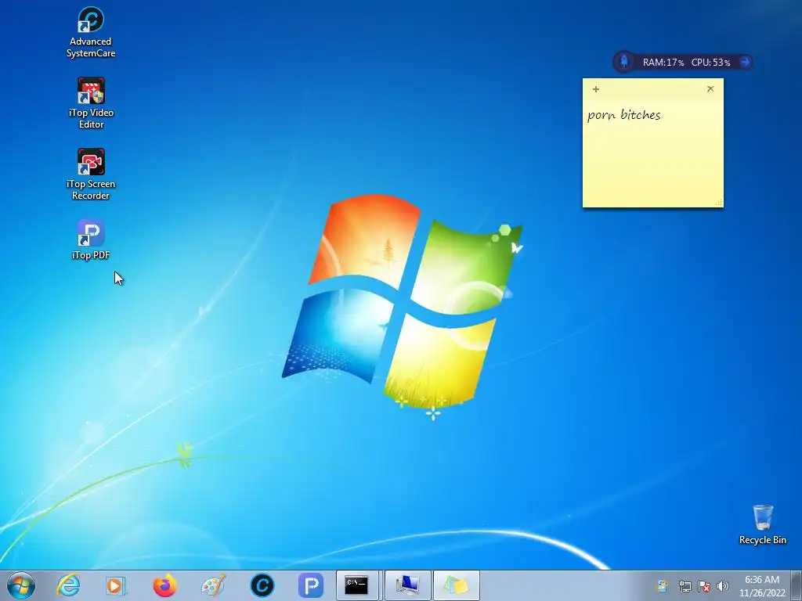Image resolution: width=802 pixels, height=601 pixels.
Task: Expand the performance monitor widget arrow
Action: (746, 62)
